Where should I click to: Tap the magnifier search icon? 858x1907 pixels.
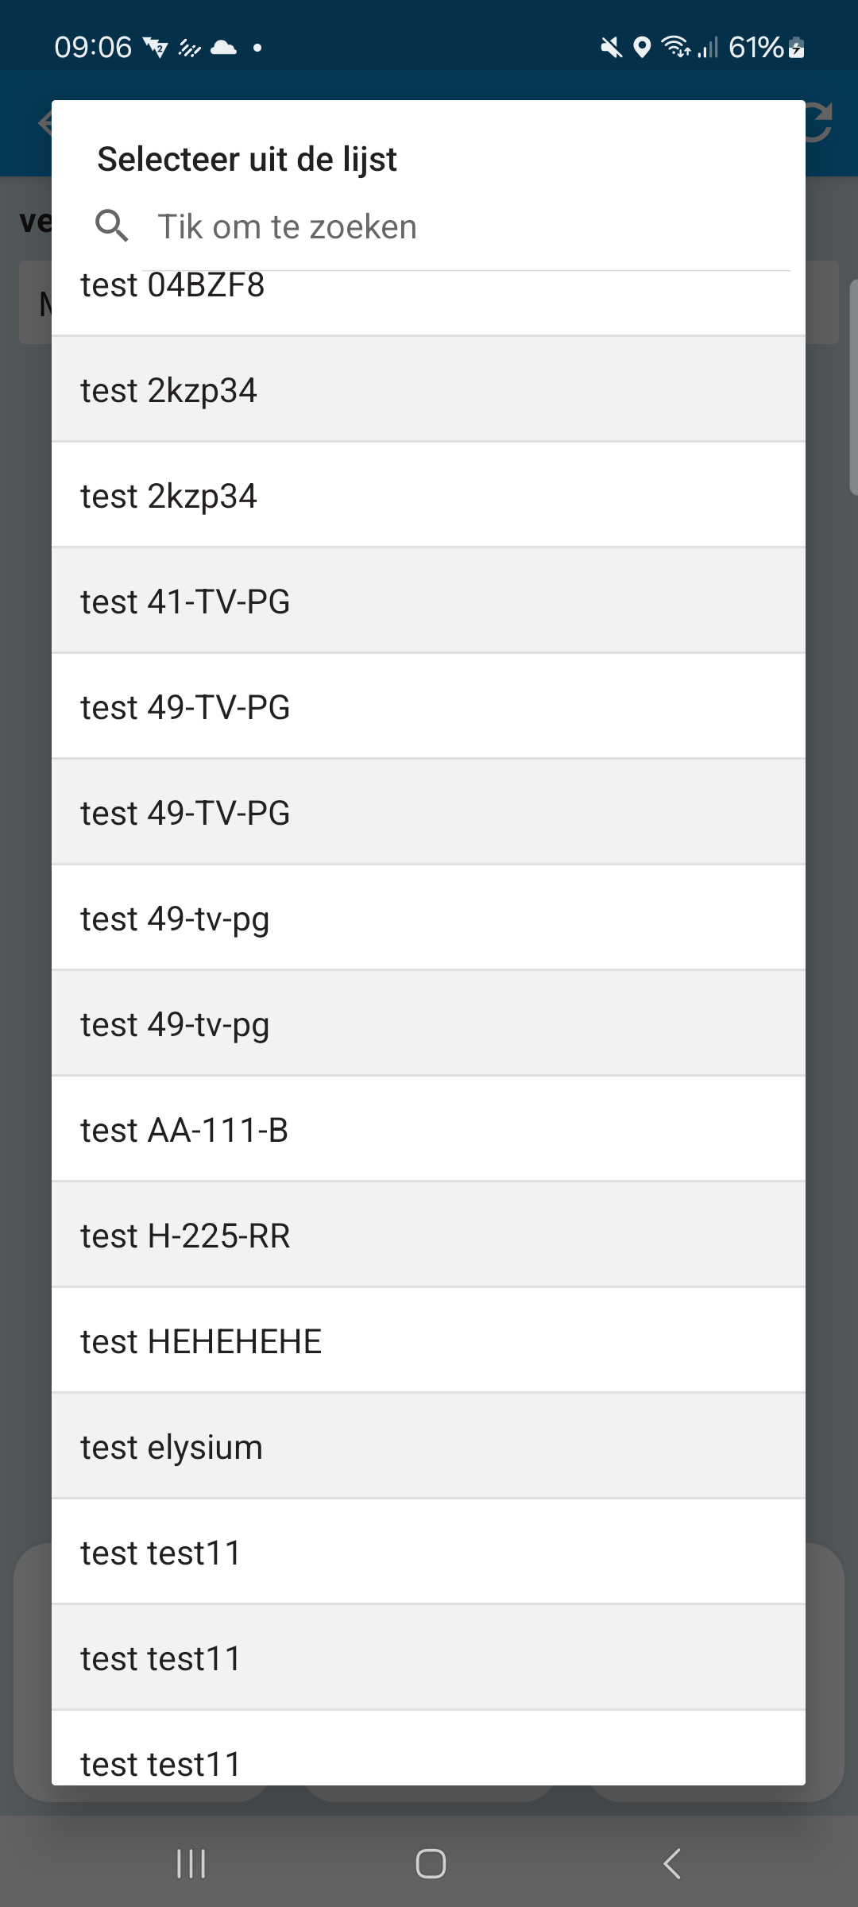[111, 226]
